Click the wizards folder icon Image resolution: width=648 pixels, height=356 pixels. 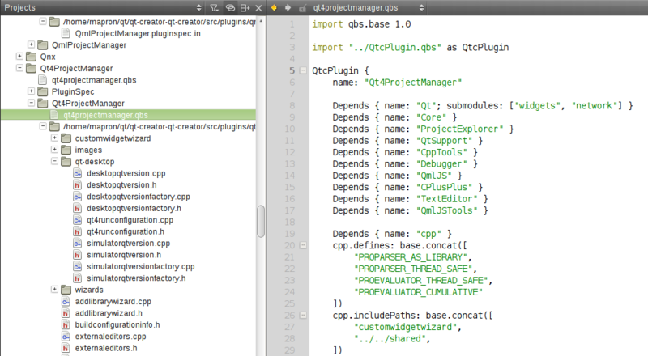coord(66,290)
